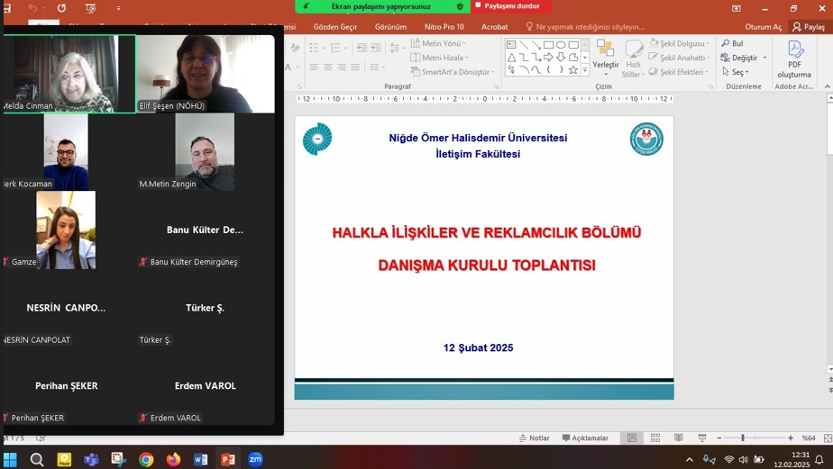Switch to Reading view icon
This screenshot has height=469, width=833.
point(678,438)
